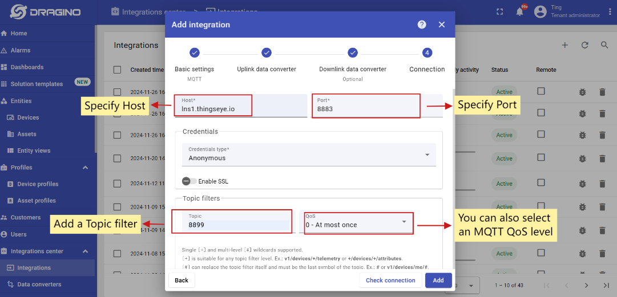The width and height of the screenshot is (617, 297).
Task: Go to next page of integrations
Action: [x=586, y=285]
